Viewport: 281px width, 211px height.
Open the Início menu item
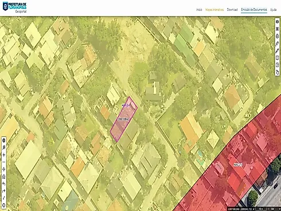pos(199,10)
